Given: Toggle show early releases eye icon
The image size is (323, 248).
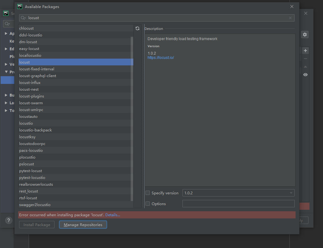Looking at the screenshot, I should (305, 75).
